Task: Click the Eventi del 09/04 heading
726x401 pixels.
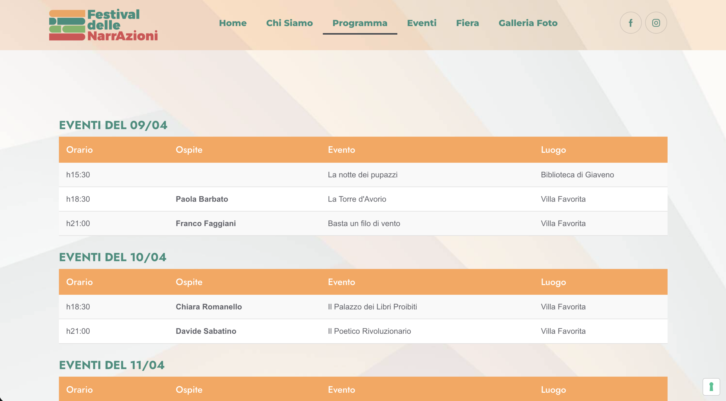Action: (x=113, y=125)
